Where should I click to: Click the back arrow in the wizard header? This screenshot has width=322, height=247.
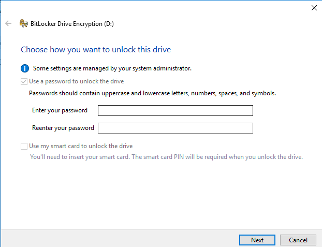8,23
